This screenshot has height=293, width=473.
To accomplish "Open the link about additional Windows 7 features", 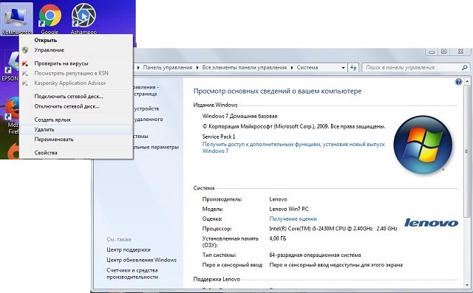I will pyautogui.click(x=293, y=148).
